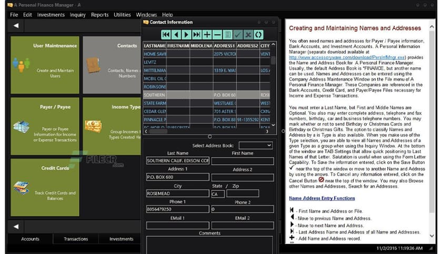The image size is (440, 254).
Task: Open the Inquiry menu
Action: coord(78,15)
